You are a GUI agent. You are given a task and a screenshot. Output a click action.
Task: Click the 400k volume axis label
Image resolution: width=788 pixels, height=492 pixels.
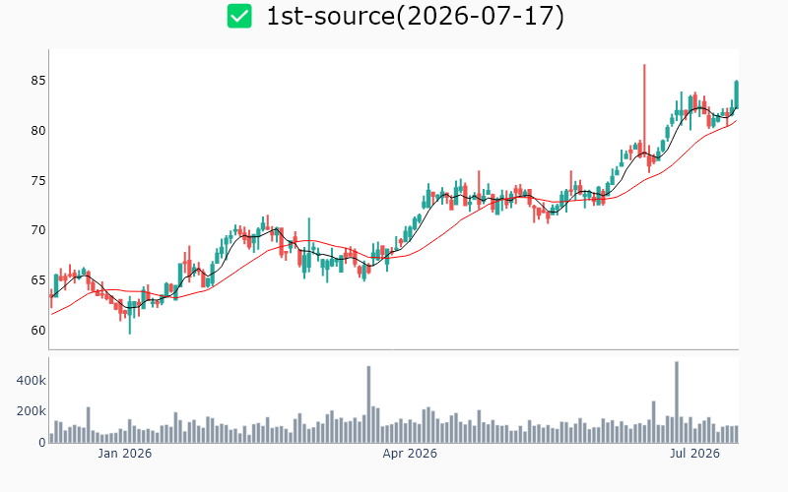[x=32, y=381]
